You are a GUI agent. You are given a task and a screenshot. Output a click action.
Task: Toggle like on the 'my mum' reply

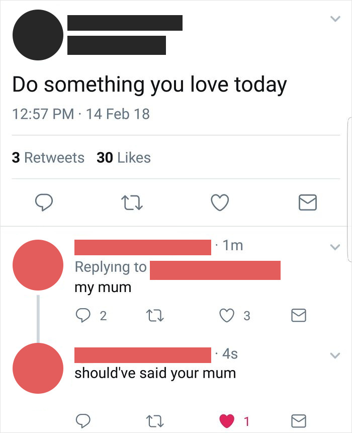(227, 316)
